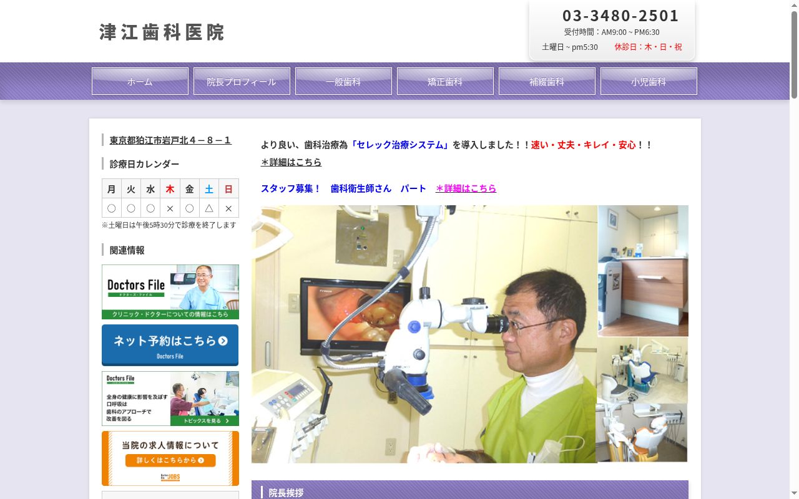Open the ホーム navigation tab
The height and width of the screenshot is (499, 799).
pos(140,81)
